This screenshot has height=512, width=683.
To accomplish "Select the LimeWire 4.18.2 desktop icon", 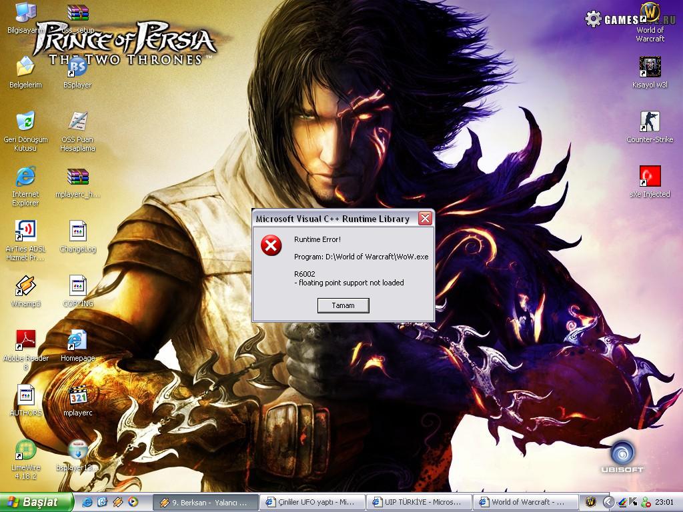I will coord(25,451).
